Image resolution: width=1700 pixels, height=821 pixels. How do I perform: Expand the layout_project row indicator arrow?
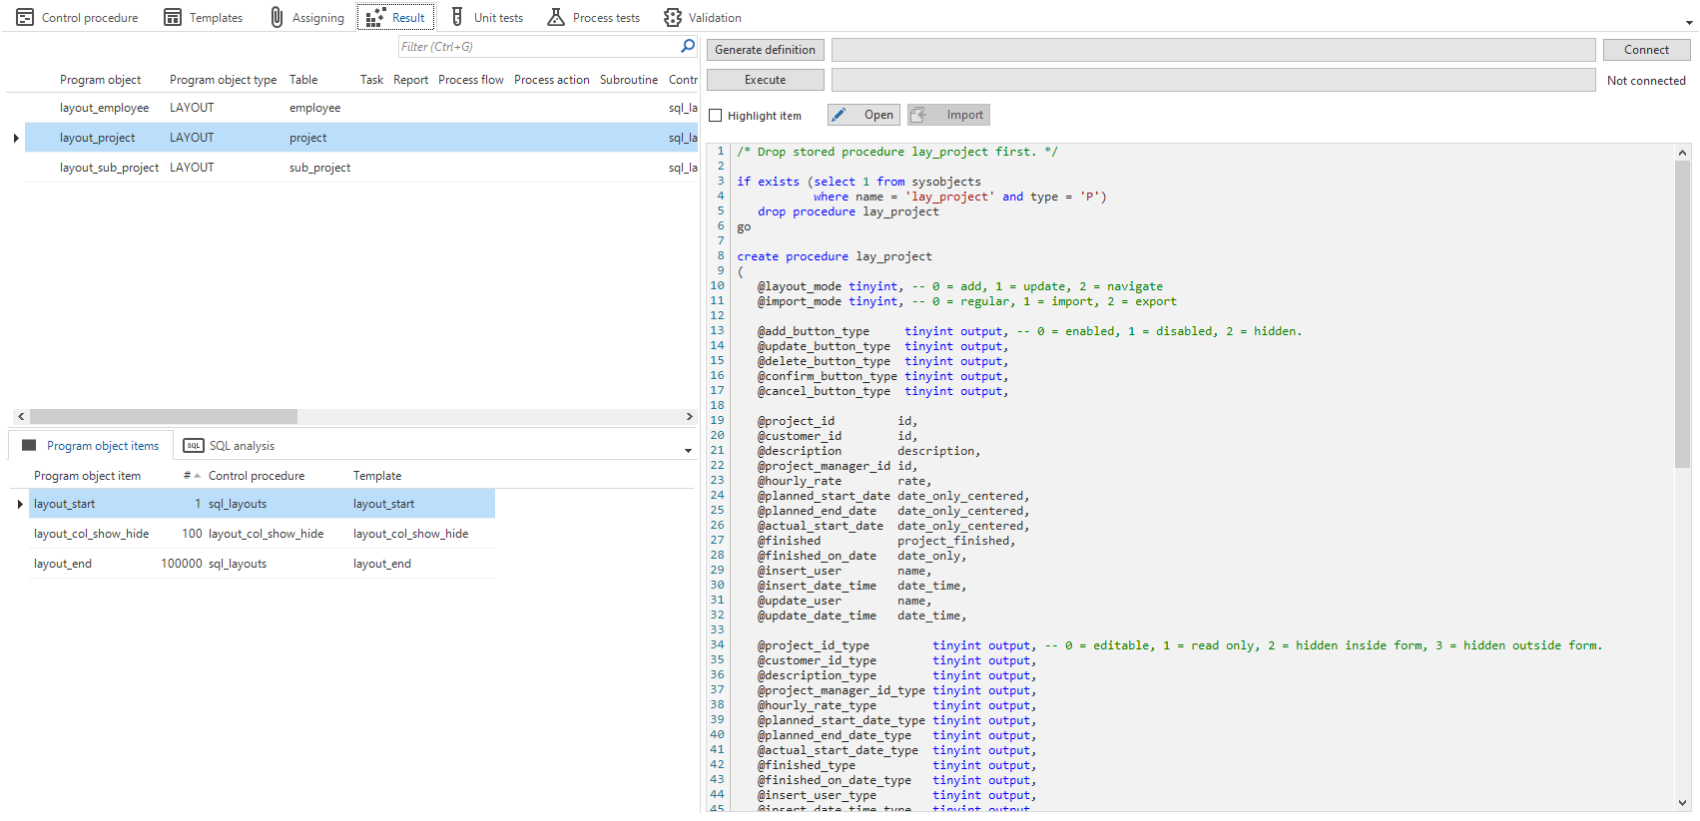[x=16, y=138]
